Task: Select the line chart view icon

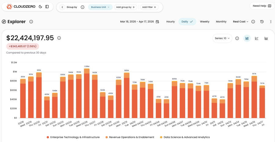Action: 257,38
